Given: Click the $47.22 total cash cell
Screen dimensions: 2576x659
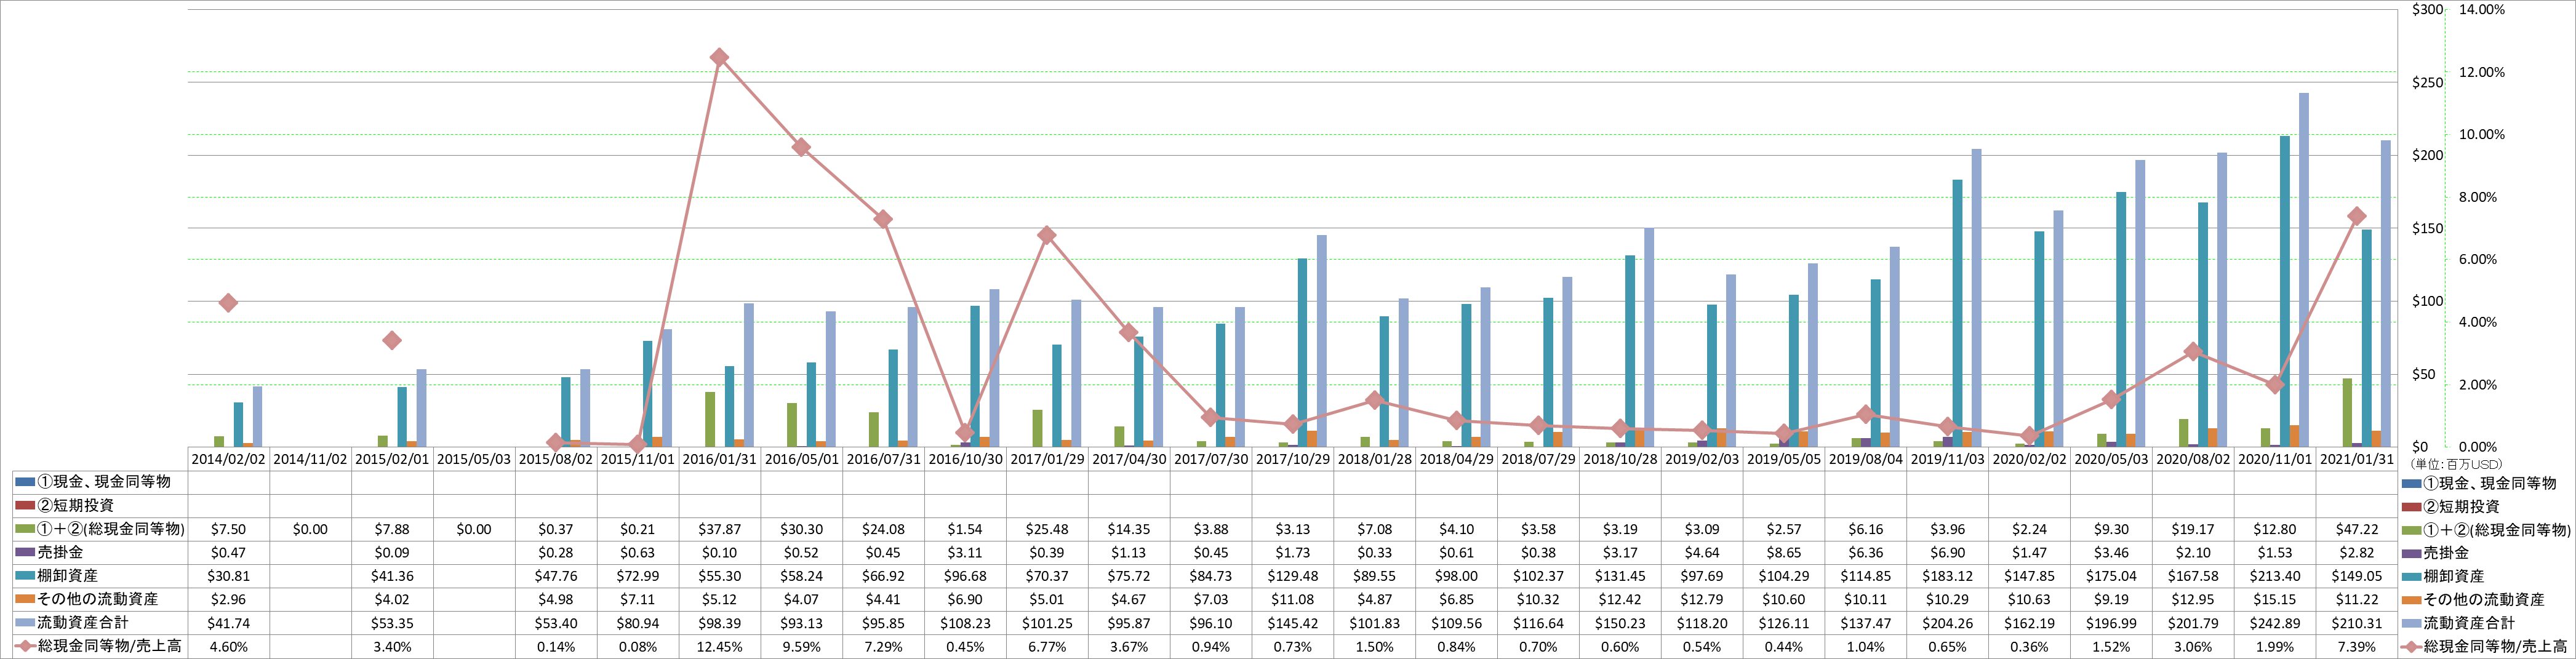Looking at the screenshot, I should [x=2356, y=529].
